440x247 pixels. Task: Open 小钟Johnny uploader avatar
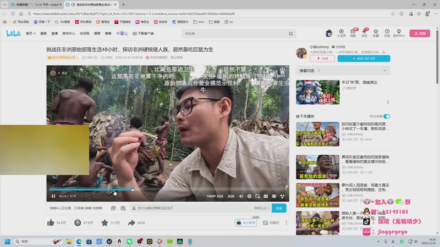pos(301,53)
